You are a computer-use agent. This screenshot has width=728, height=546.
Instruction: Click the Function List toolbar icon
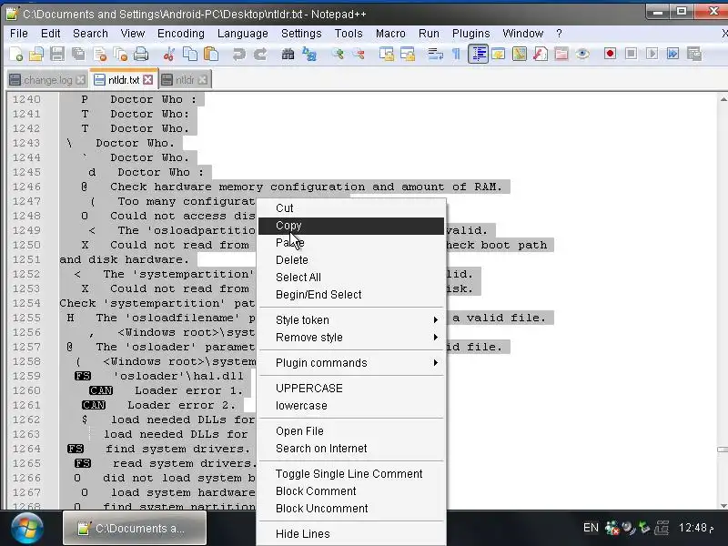[540, 55]
